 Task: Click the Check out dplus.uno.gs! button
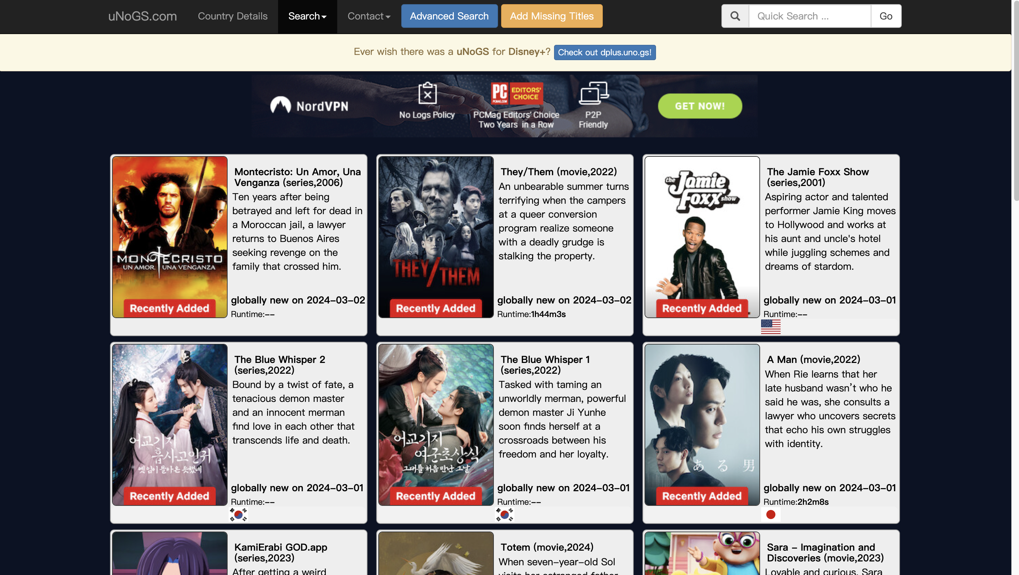tap(605, 52)
